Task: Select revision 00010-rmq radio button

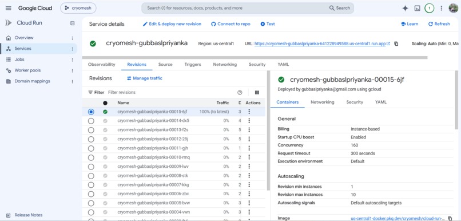Action: [x=91, y=157]
